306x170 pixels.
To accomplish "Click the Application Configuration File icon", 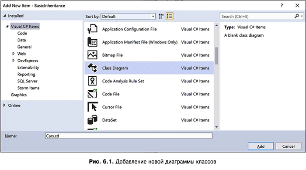I will (x=92, y=29).
